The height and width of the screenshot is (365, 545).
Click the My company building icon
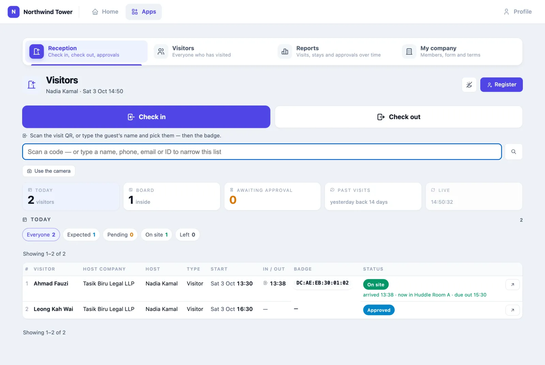point(409,52)
